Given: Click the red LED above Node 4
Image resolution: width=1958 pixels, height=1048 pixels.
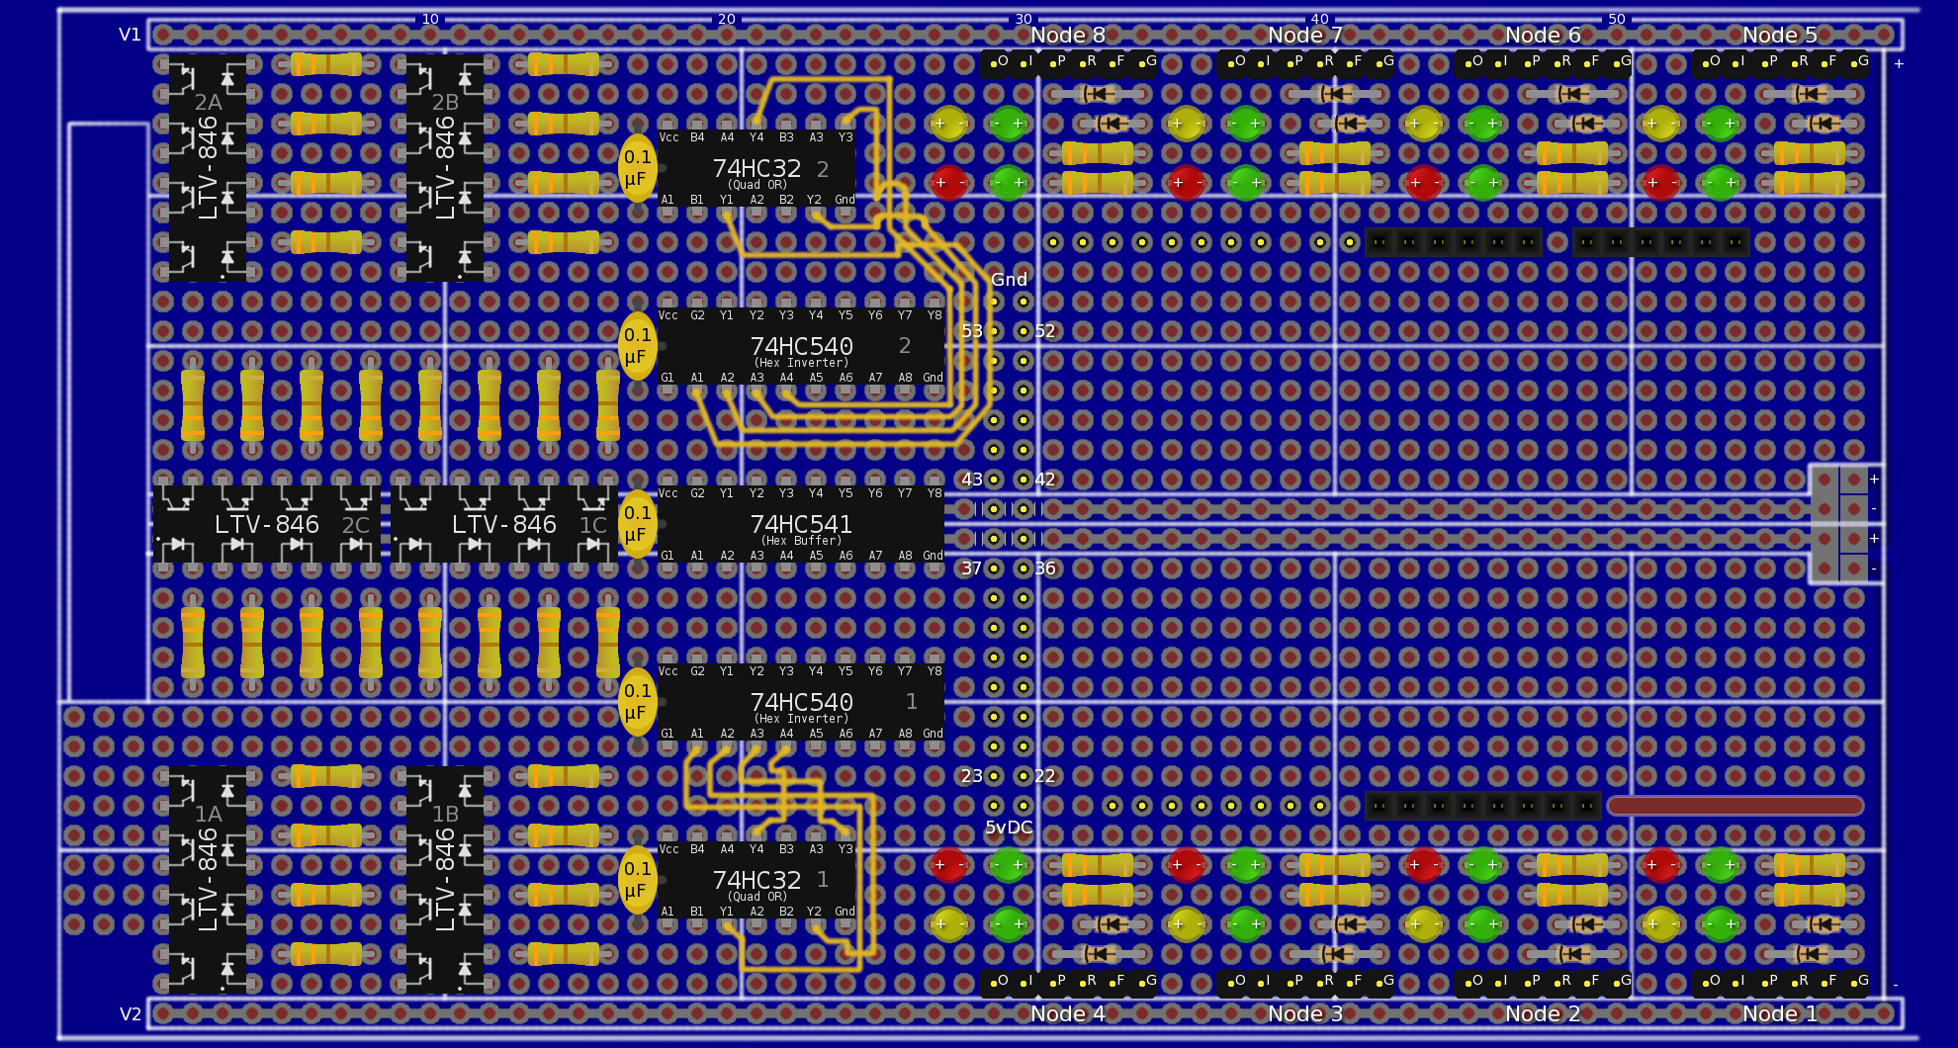Looking at the screenshot, I should [x=949, y=865].
